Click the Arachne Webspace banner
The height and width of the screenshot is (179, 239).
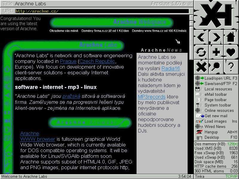coord(111,22)
